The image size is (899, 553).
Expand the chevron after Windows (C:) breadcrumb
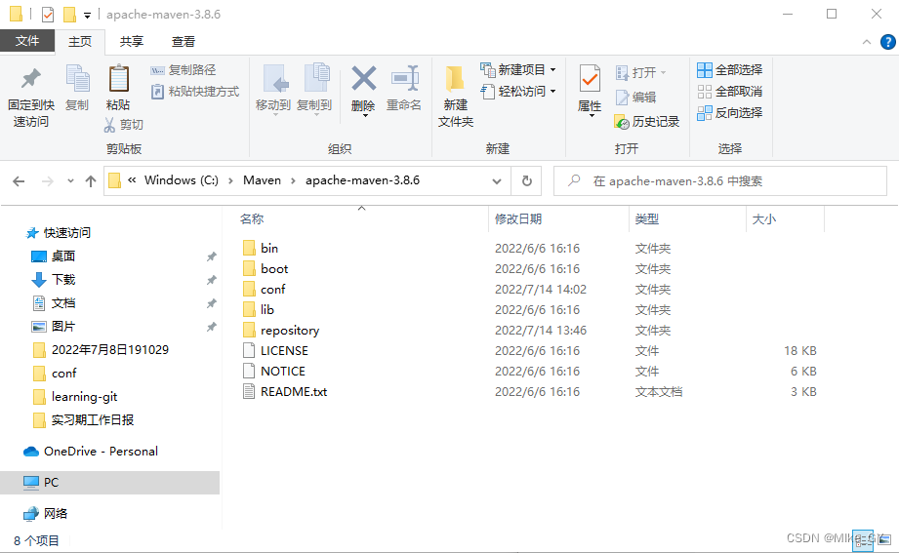coord(230,181)
